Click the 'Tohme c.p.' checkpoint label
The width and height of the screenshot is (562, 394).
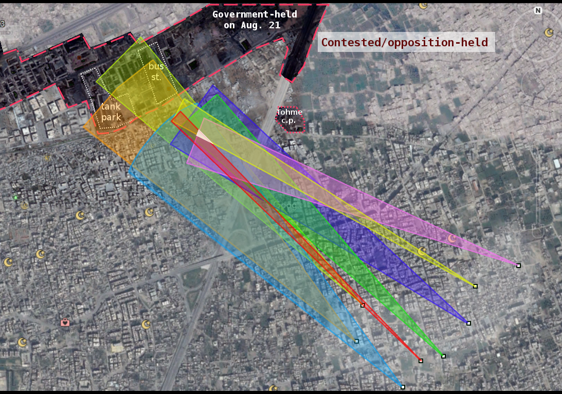pyautogui.click(x=289, y=116)
